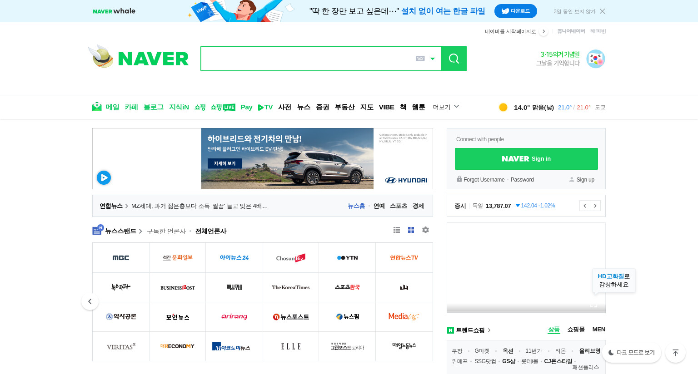
Task: Select the 전체언론사 tab
Action: click(211, 231)
